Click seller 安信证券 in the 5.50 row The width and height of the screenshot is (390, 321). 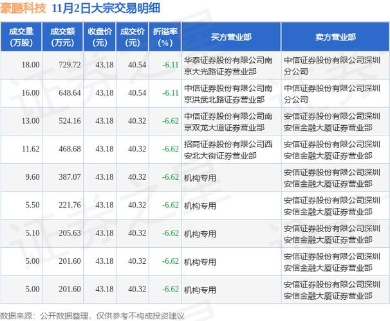pos(332,206)
